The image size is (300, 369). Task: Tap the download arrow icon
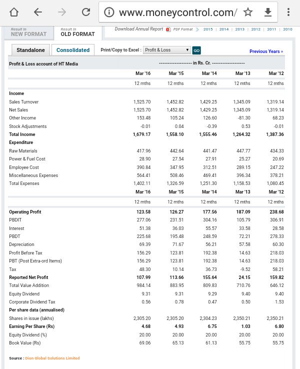268,12
